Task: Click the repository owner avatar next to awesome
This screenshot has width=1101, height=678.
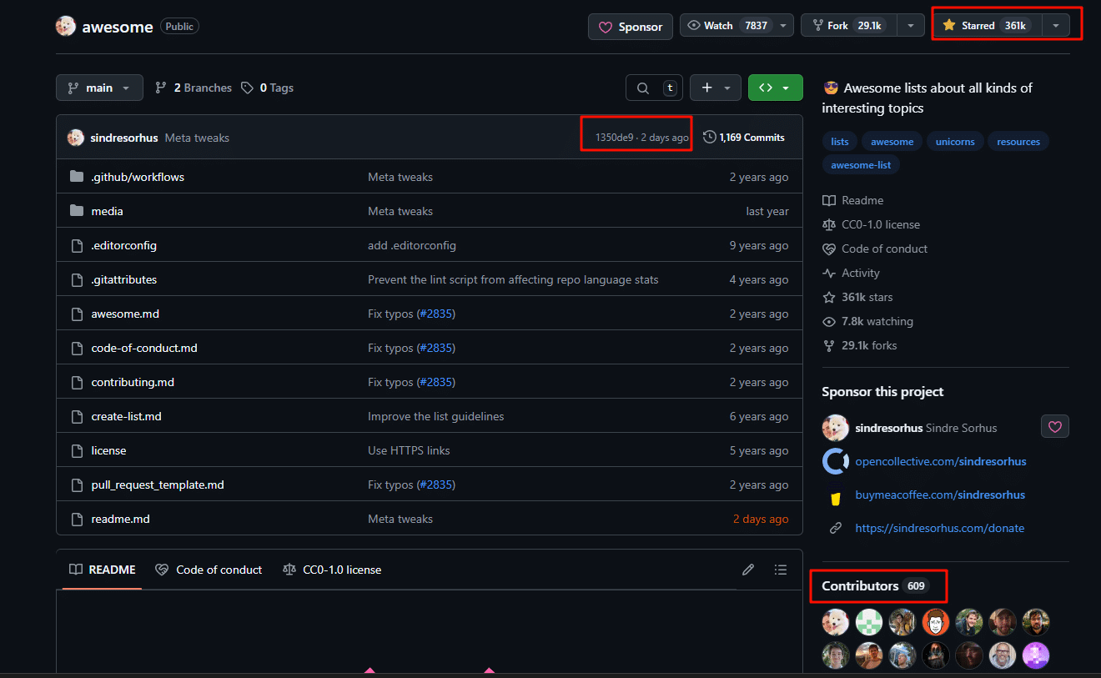Action: pyautogui.click(x=66, y=27)
